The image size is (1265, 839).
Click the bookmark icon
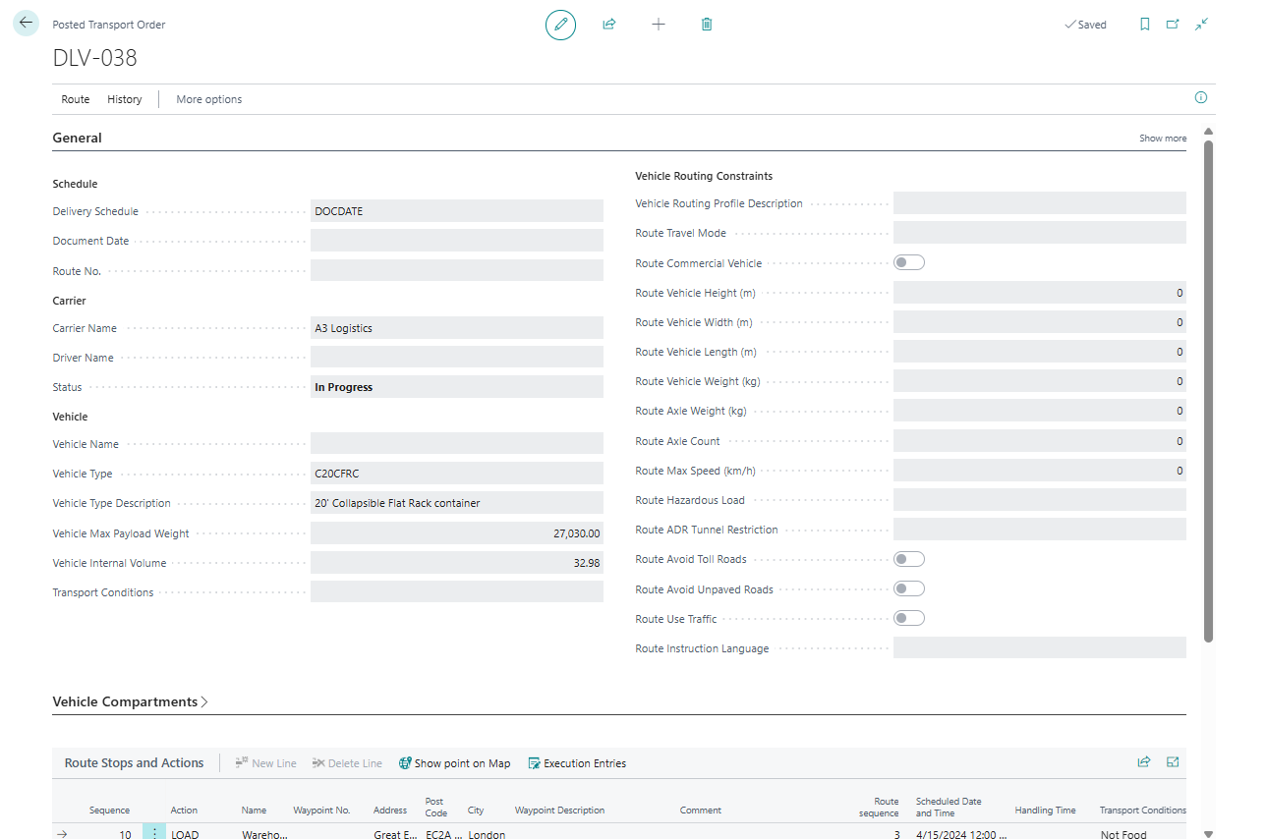[1144, 25]
